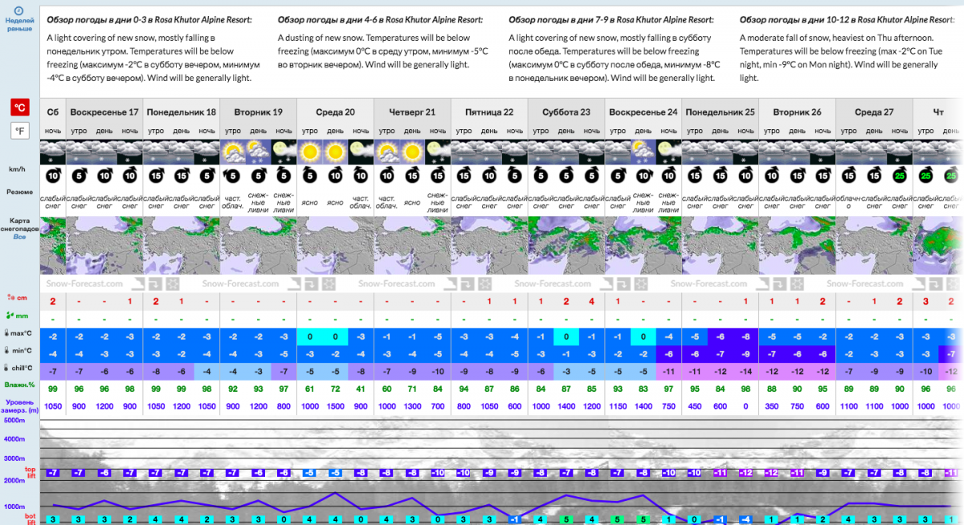Click Суббота 23 день snow cloud icon

coord(566,151)
